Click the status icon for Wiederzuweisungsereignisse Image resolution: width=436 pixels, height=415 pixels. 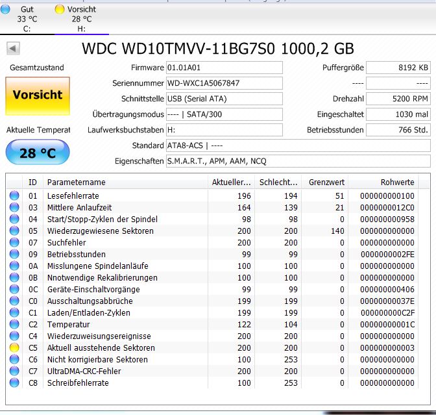(x=14, y=336)
